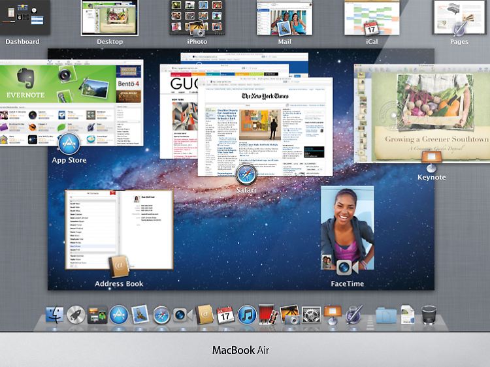The height and width of the screenshot is (367, 490).
Task: Open Finder from the Dock
Action: (55, 315)
